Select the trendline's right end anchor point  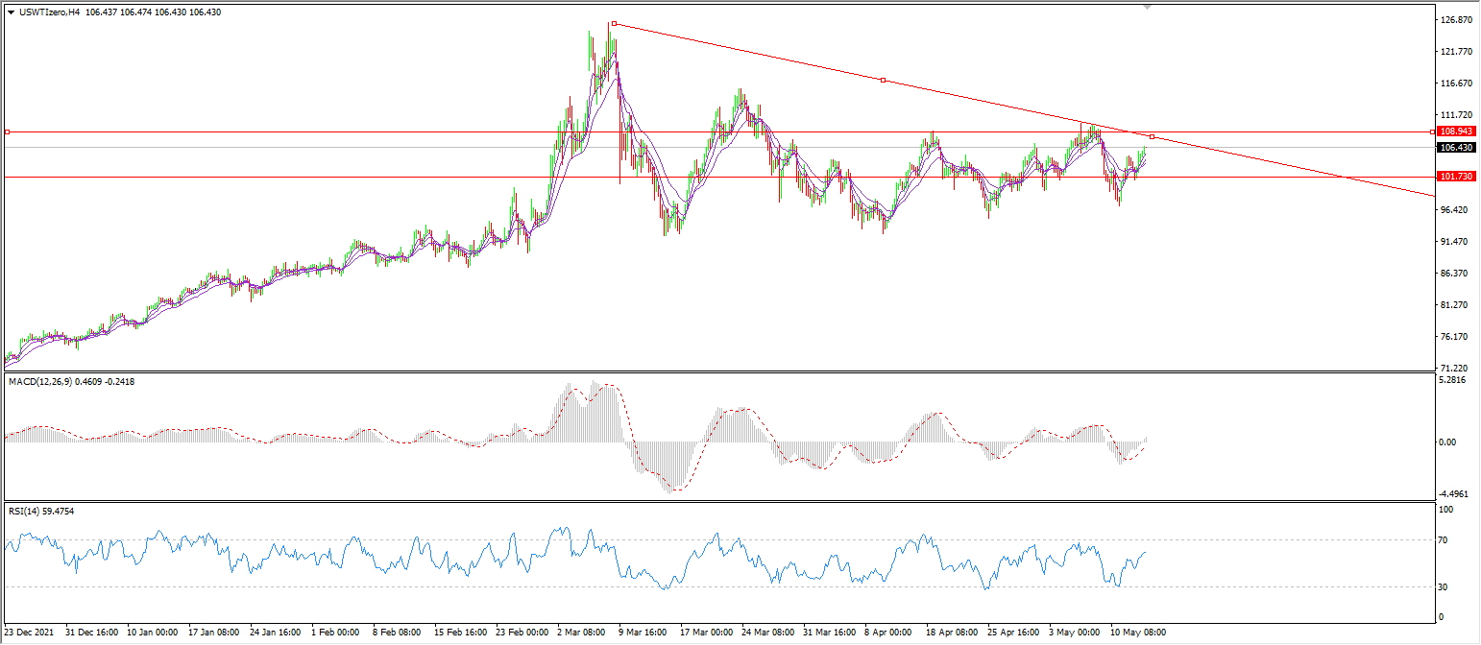click(1152, 136)
